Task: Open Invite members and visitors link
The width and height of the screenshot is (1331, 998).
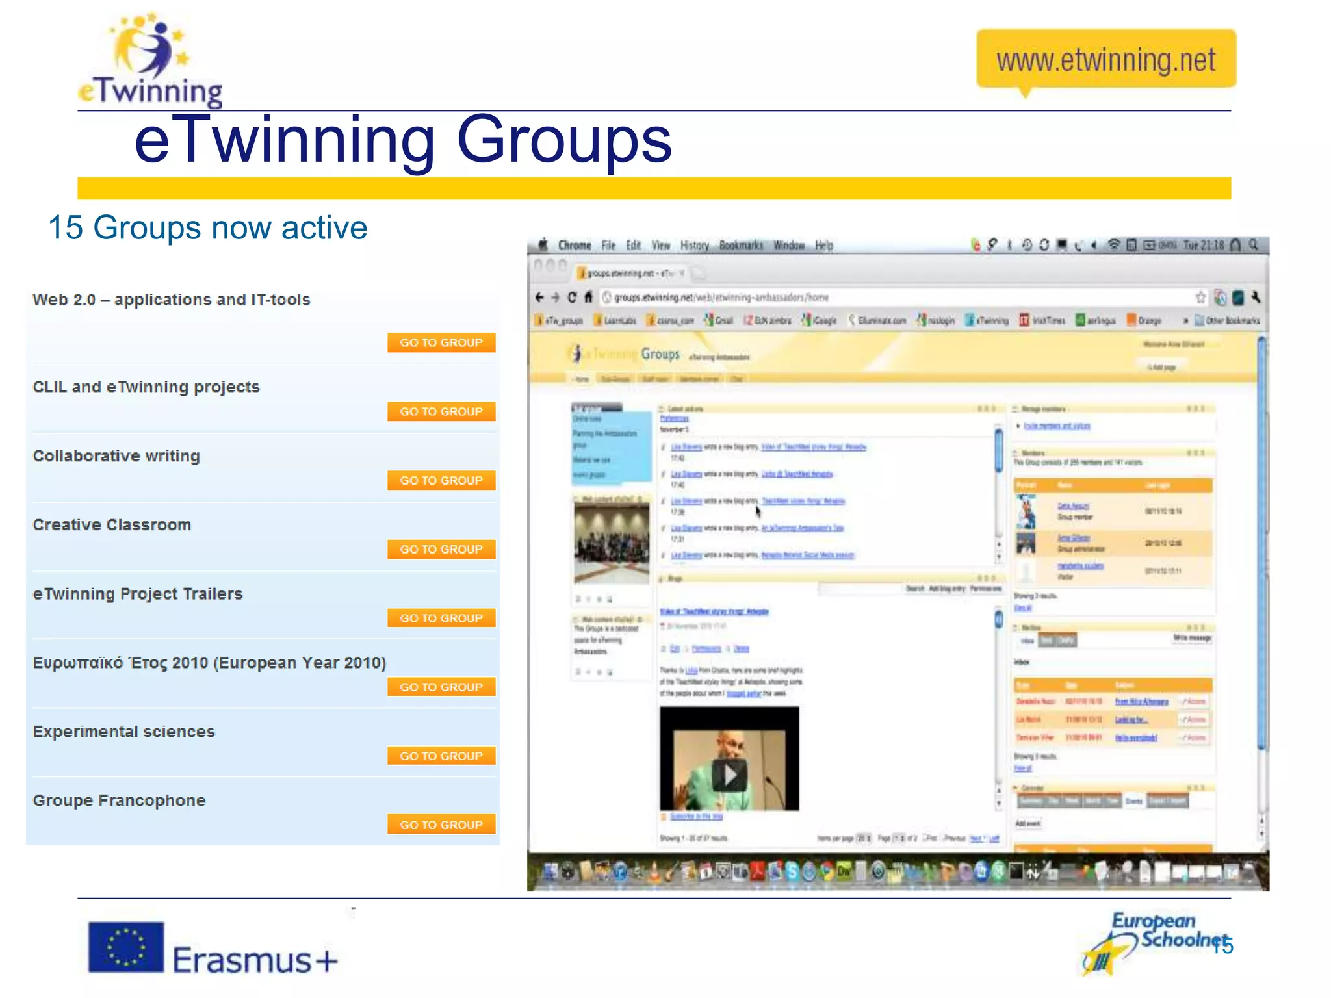Action: click(x=1057, y=426)
